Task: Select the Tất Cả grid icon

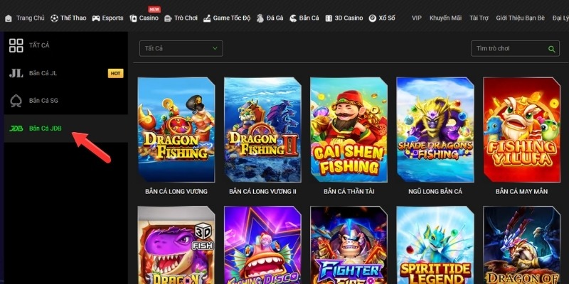Action: click(x=16, y=46)
